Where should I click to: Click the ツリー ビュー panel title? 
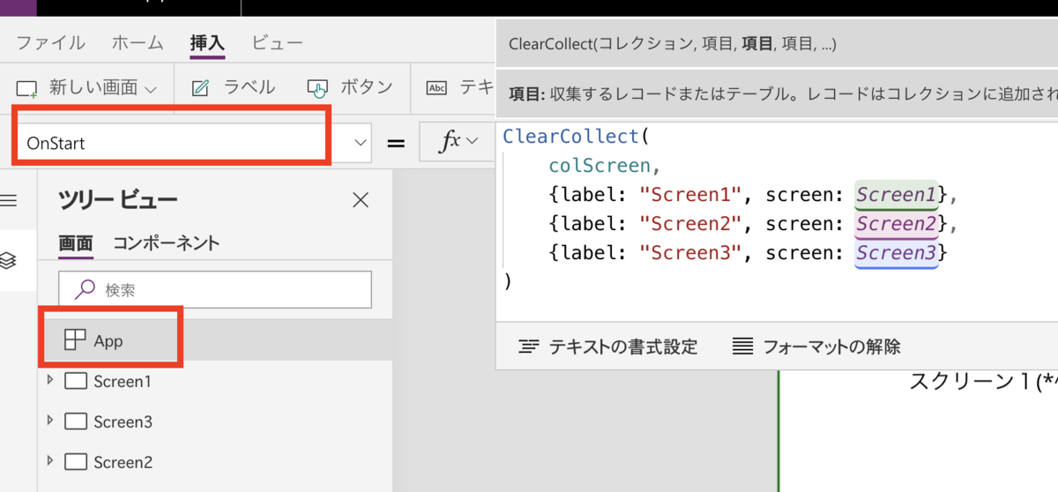[x=118, y=200]
